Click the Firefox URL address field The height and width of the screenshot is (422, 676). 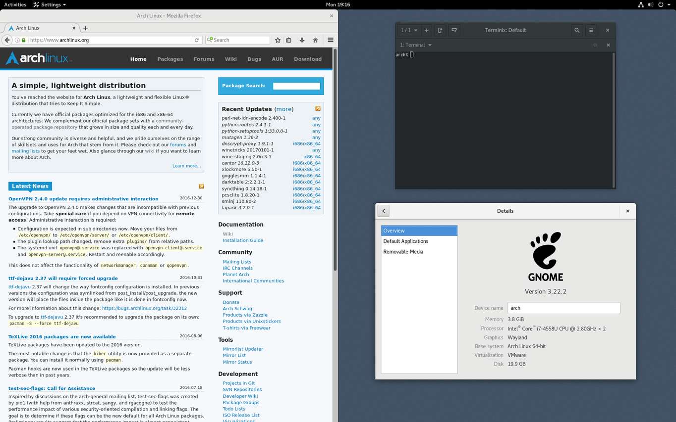pyautogui.click(x=109, y=40)
